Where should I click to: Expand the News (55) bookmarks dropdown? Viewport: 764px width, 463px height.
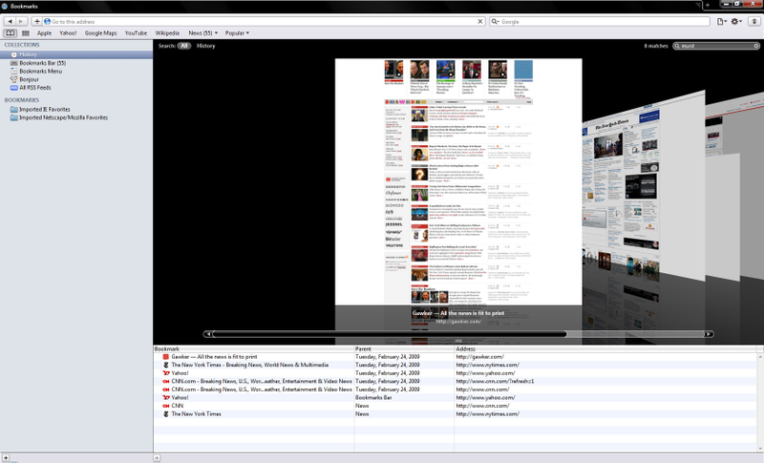tap(203, 33)
